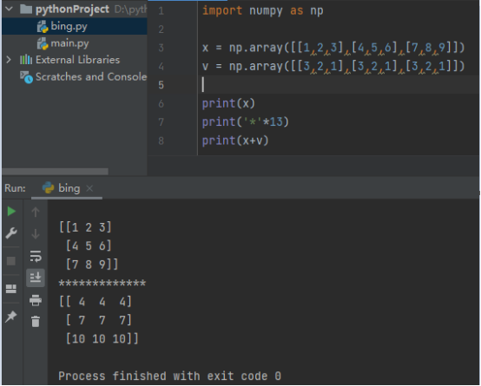The width and height of the screenshot is (481, 386).
Task: Click the Stop process square icon
Action: 11,261
